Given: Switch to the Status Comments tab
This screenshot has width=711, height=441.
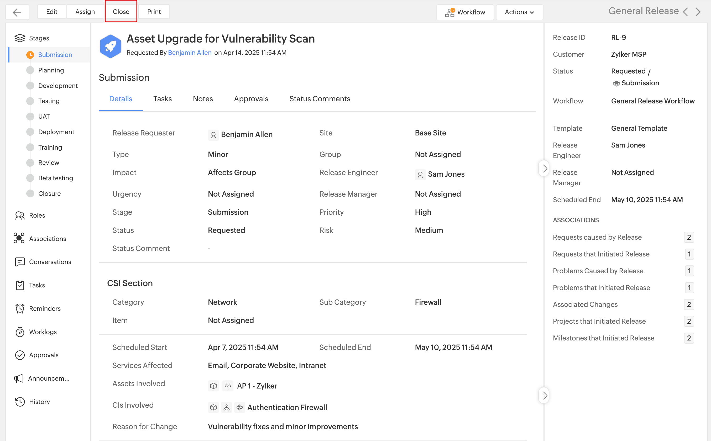Looking at the screenshot, I should [319, 99].
